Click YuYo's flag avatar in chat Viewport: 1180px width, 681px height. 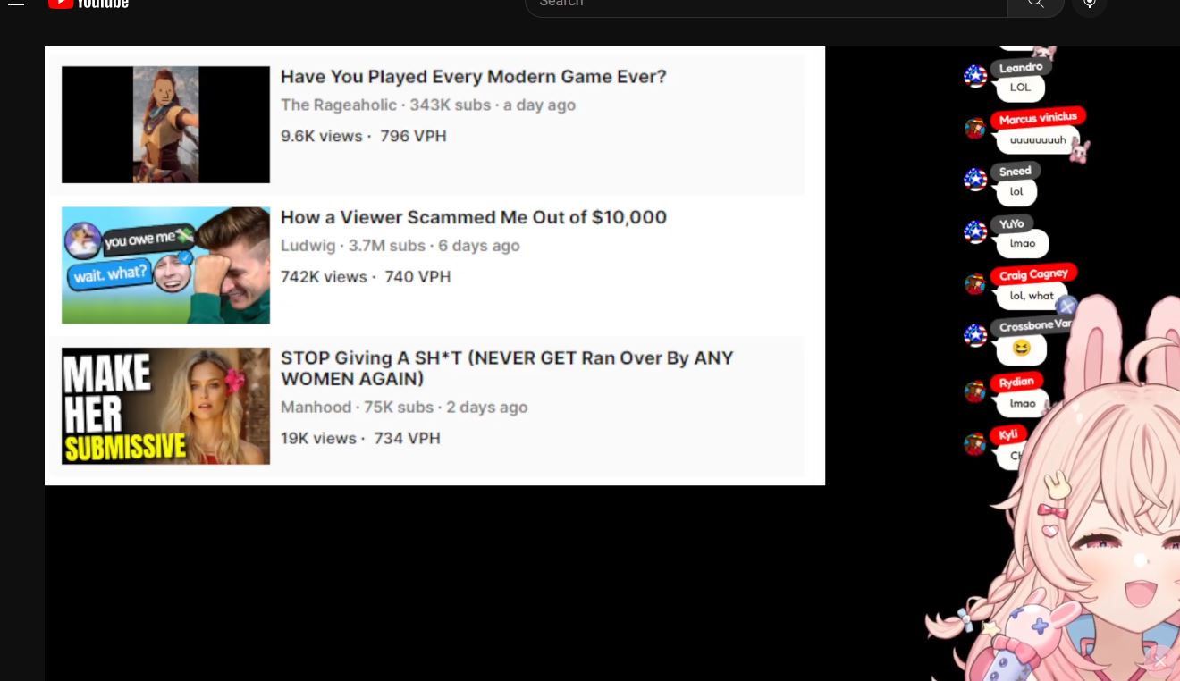tap(975, 232)
